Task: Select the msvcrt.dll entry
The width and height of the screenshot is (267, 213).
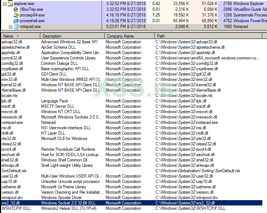Action: point(132,112)
